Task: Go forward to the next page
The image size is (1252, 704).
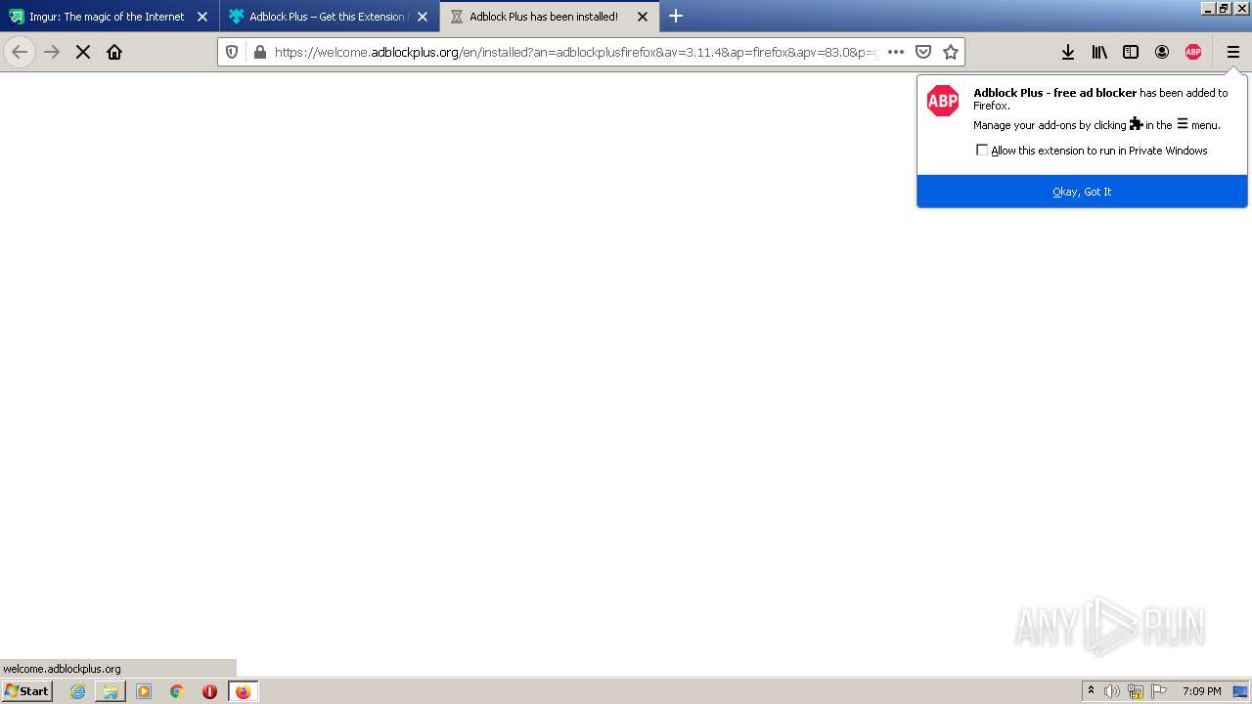Action: (x=52, y=52)
